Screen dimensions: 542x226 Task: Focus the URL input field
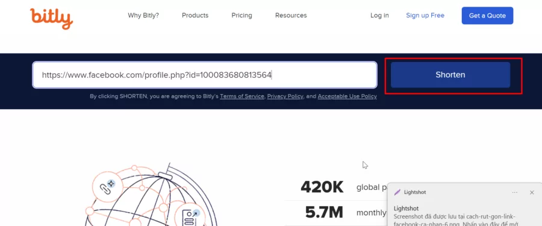[205, 75]
